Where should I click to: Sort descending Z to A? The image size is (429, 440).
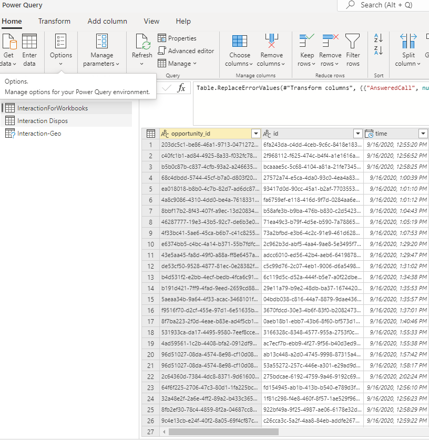pos(379,50)
